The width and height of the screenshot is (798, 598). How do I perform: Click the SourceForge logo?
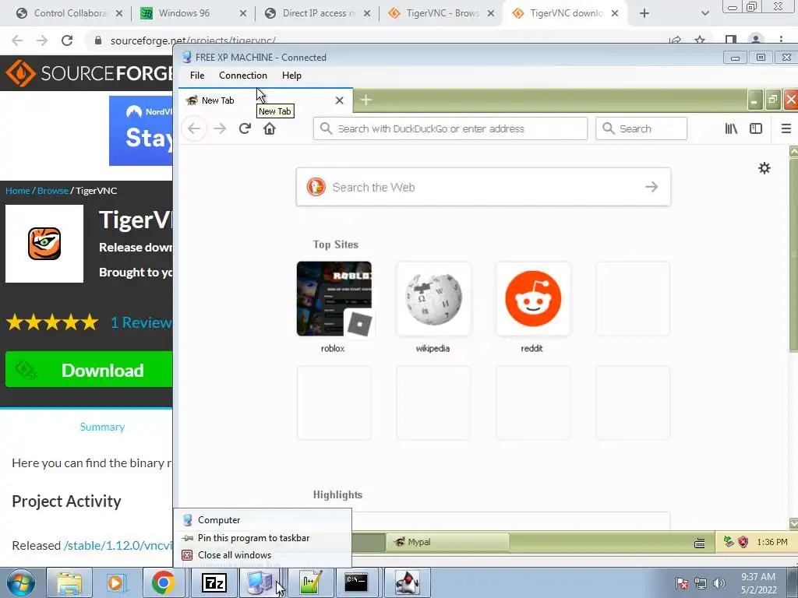(89, 73)
